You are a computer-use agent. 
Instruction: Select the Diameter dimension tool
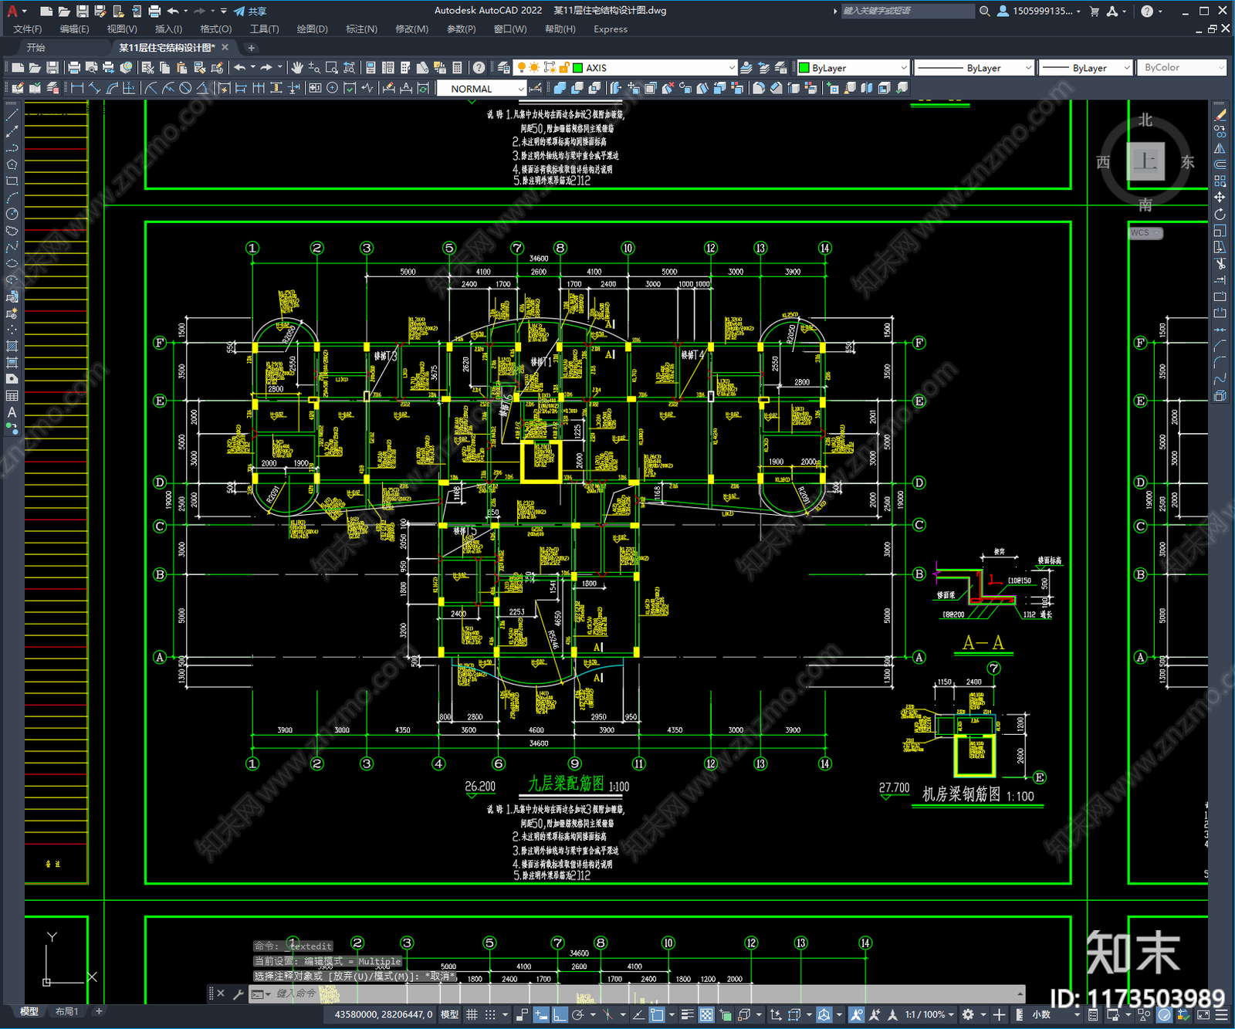click(x=185, y=88)
